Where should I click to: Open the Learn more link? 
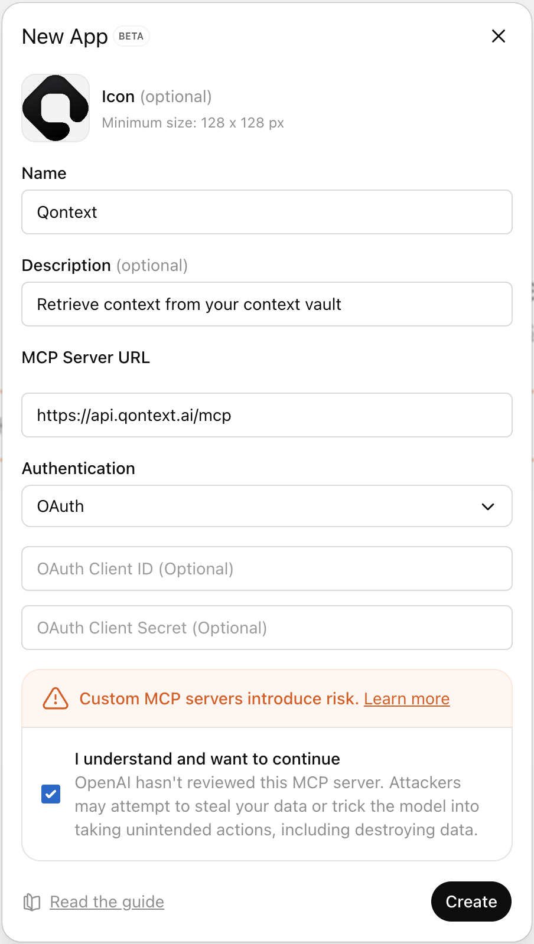pos(407,698)
